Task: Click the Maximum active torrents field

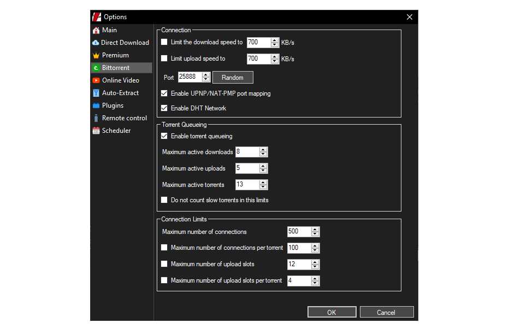Action: tap(248, 185)
